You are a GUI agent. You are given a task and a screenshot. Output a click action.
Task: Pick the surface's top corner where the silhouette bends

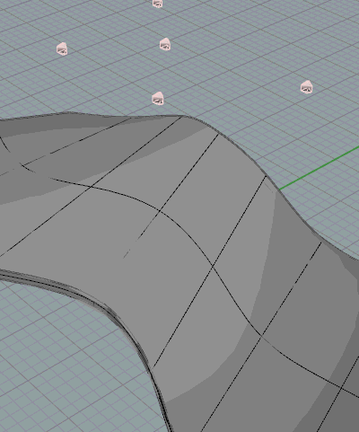click(x=187, y=116)
